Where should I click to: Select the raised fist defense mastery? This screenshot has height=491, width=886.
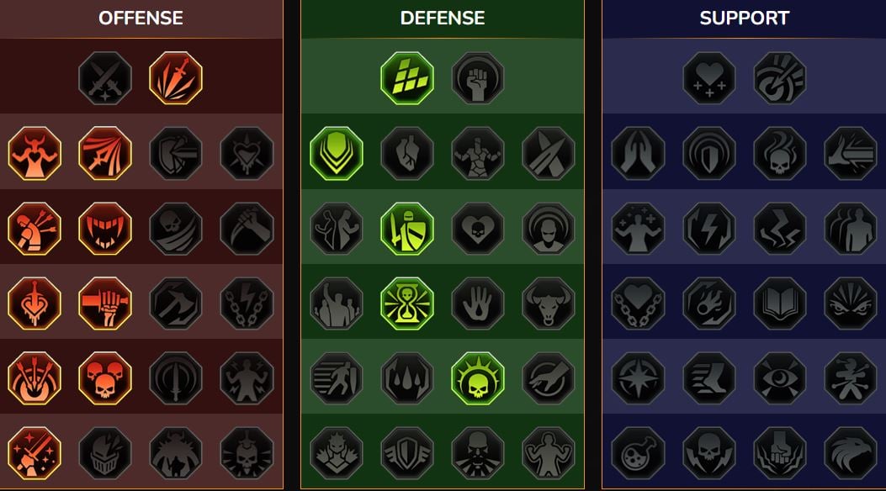click(477, 78)
